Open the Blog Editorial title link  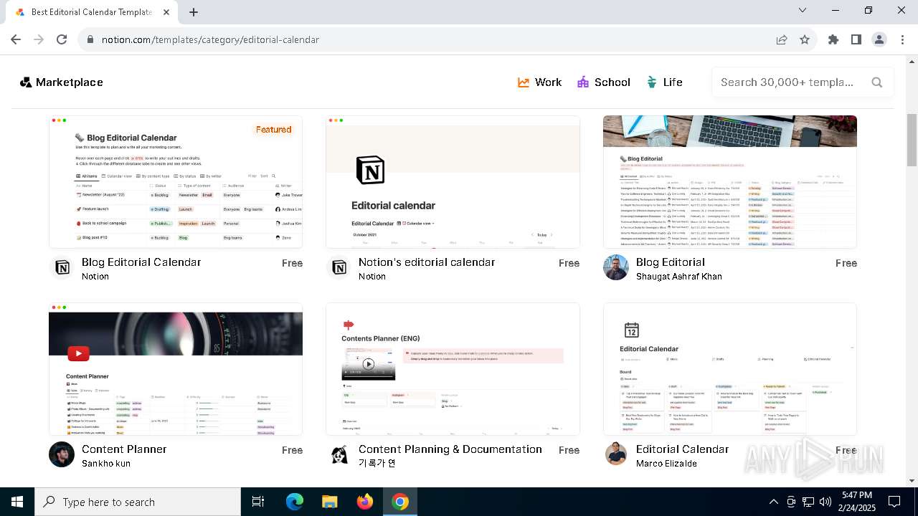click(x=671, y=262)
